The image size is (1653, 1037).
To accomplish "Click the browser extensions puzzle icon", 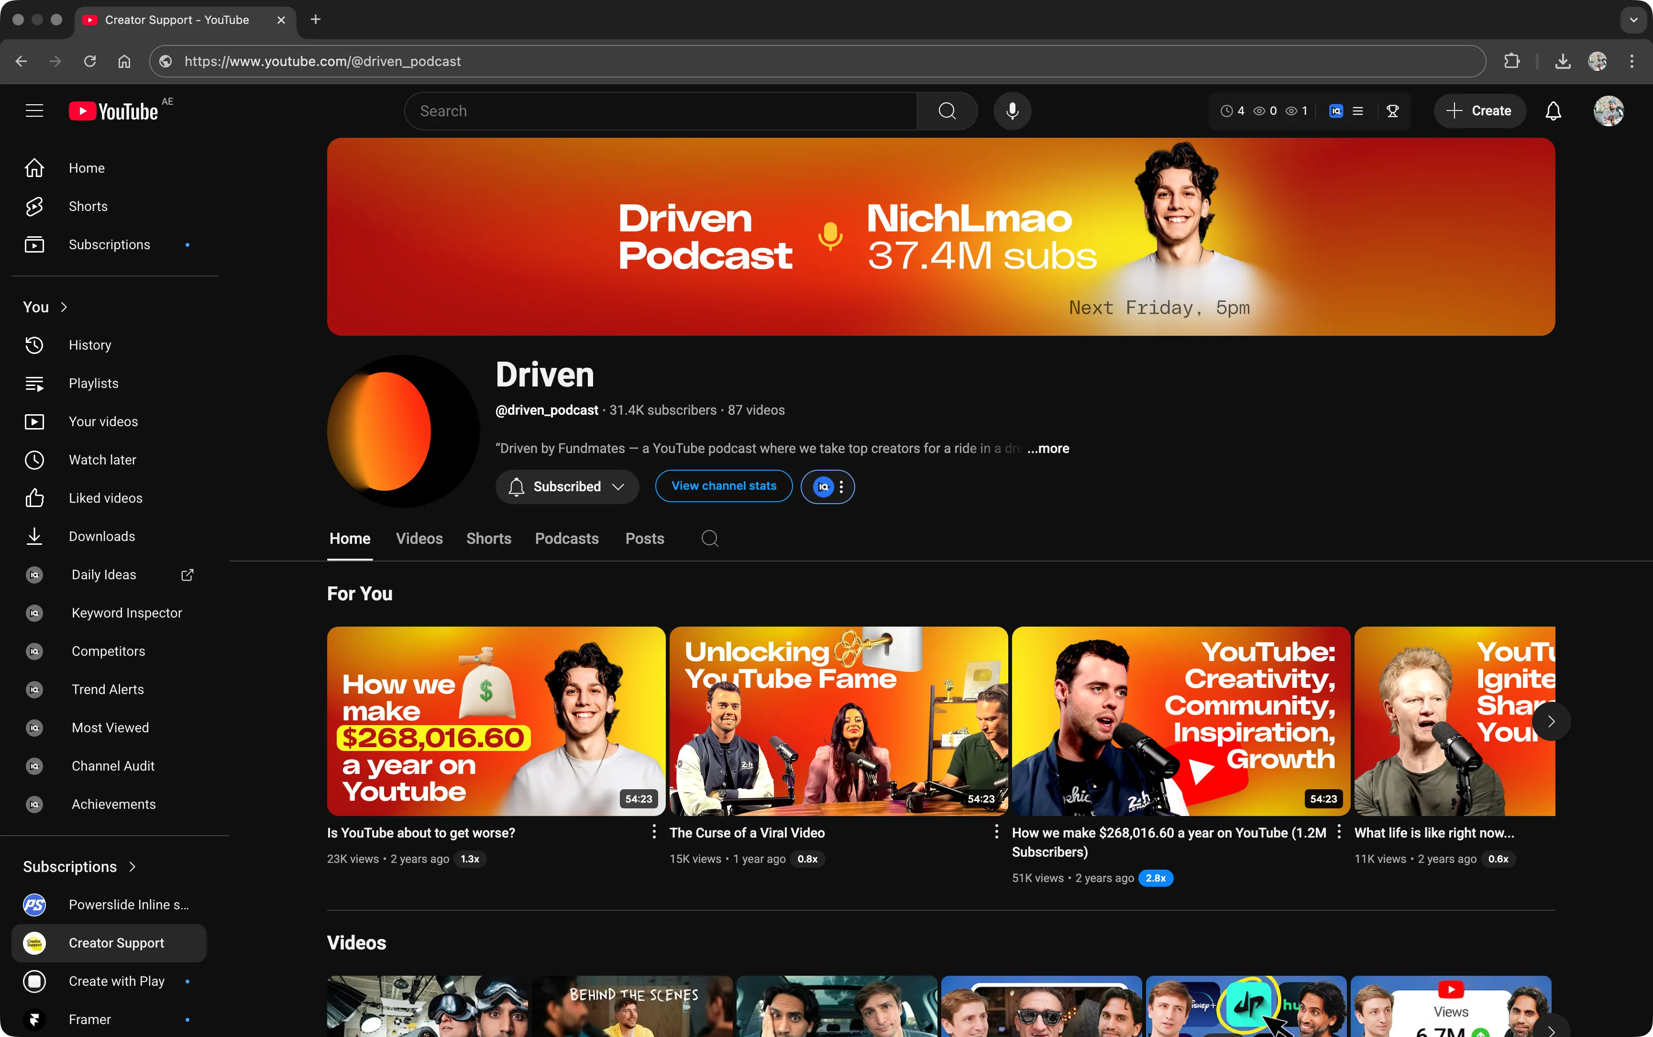I will click(x=1511, y=61).
